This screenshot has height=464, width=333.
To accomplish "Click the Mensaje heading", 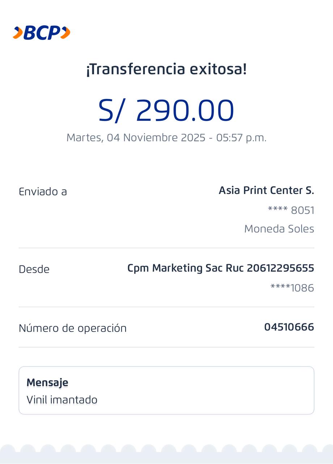I will 47,383.
